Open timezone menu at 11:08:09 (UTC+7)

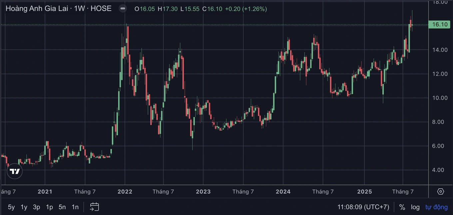(x=363, y=207)
